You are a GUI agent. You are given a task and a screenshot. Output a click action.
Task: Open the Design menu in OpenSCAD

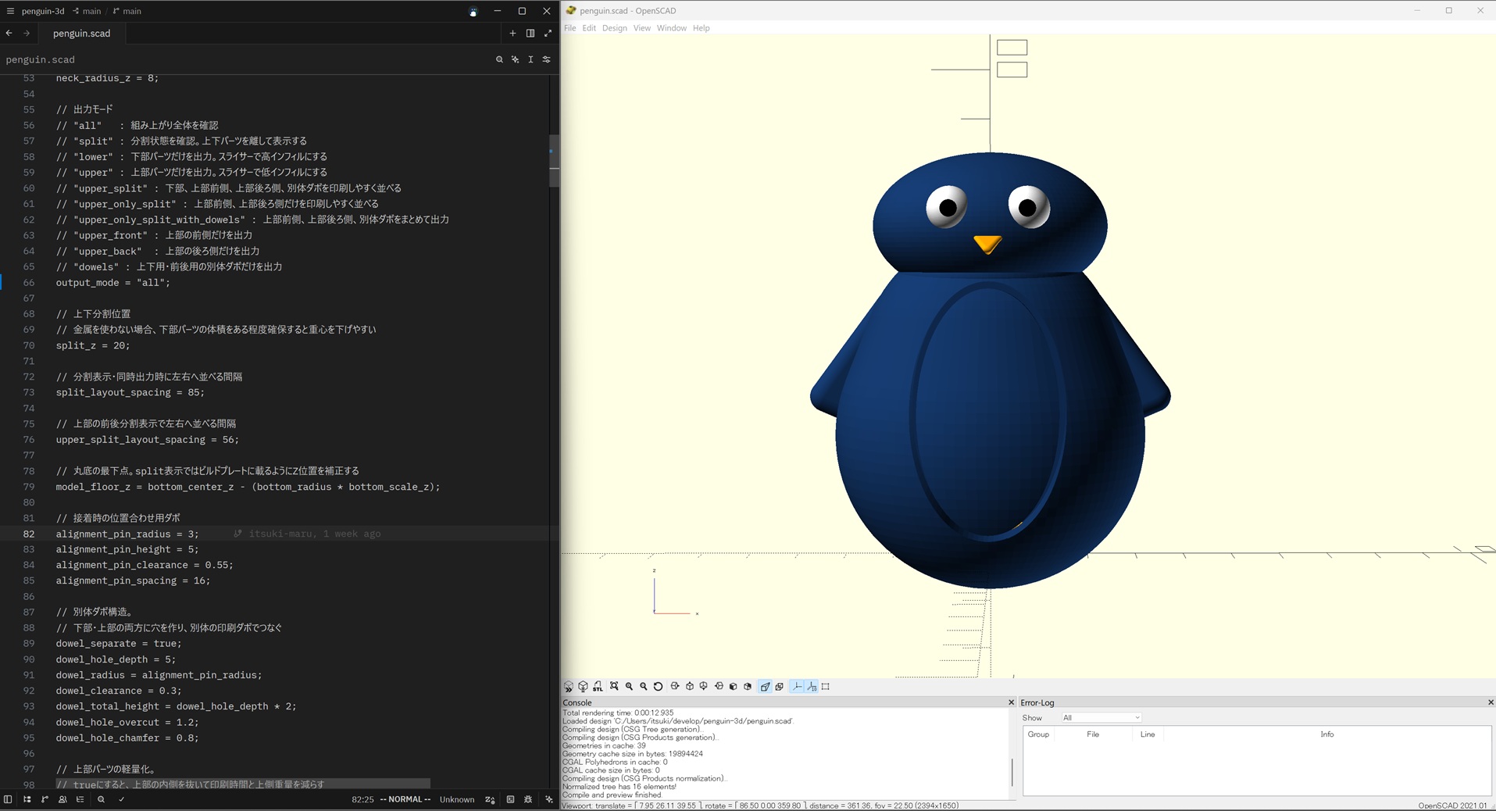pos(614,28)
